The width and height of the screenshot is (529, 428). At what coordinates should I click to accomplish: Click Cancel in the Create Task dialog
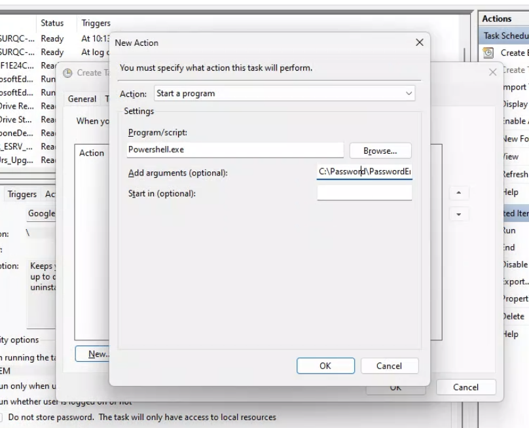pos(465,387)
